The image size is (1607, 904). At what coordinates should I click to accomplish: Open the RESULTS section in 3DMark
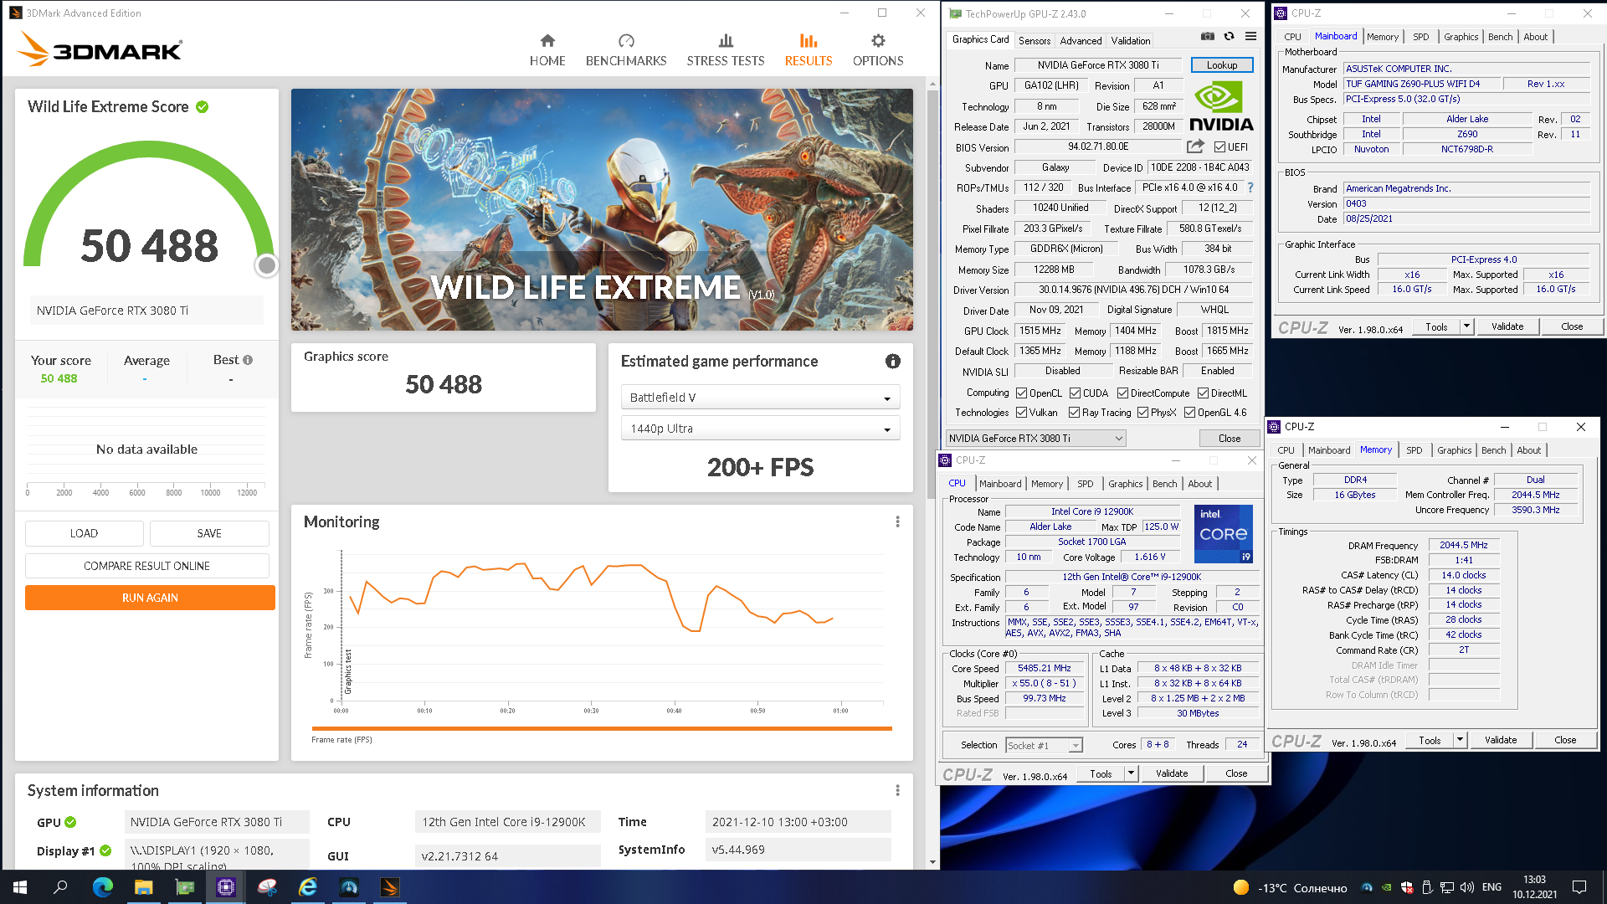tap(809, 50)
